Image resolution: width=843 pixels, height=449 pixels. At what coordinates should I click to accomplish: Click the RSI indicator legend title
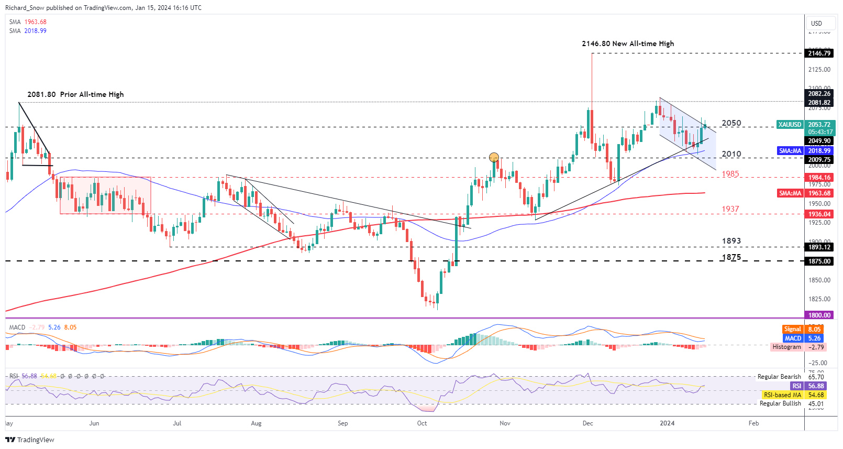(14, 376)
